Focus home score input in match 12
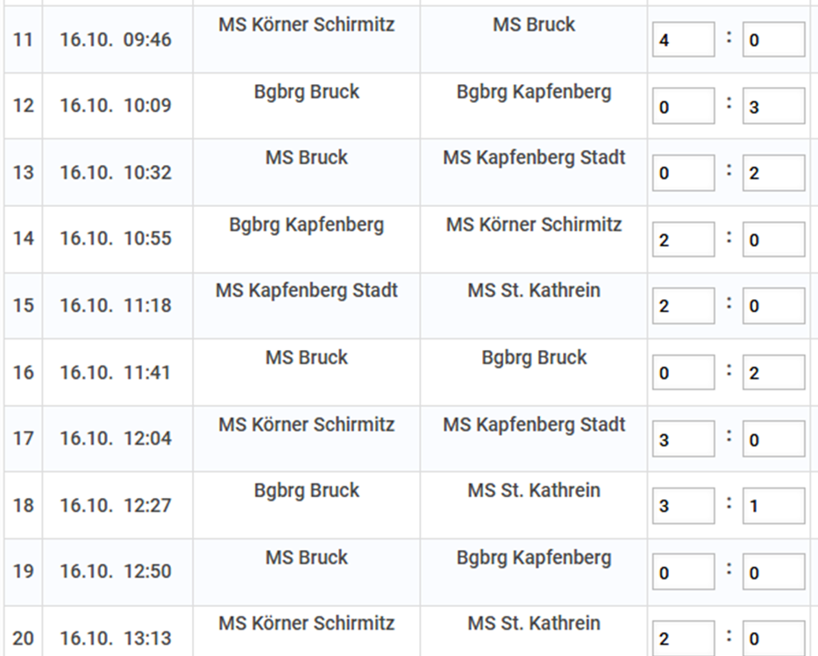 coord(683,106)
